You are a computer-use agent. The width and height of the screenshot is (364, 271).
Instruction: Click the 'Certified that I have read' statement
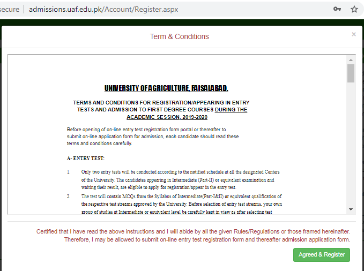coord(193,231)
